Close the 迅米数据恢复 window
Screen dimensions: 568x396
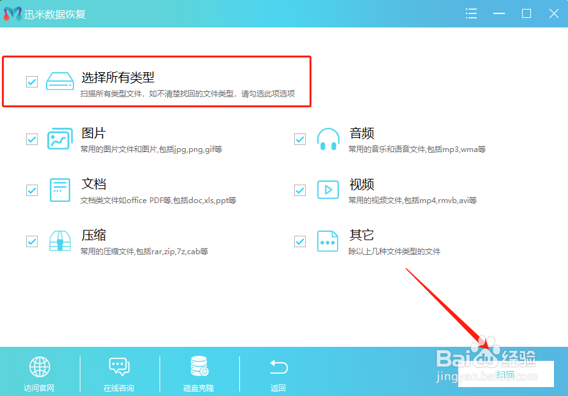tap(554, 13)
